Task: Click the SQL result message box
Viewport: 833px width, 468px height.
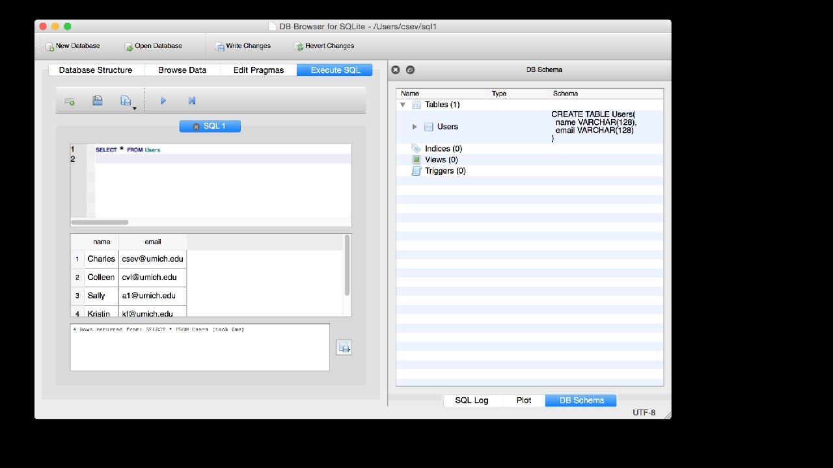Action: 200,347
